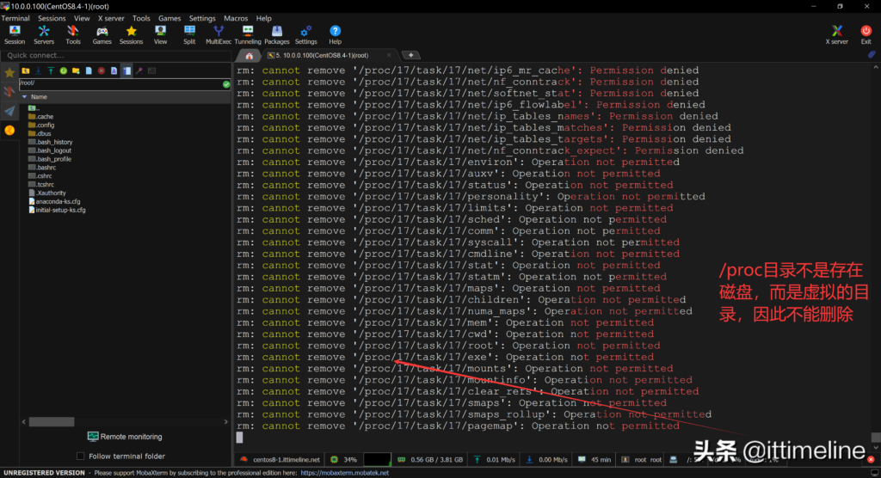Screen dimensions: 881x478
Task: Click the starred sessions sidebar icon
Action: tap(9, 73)
